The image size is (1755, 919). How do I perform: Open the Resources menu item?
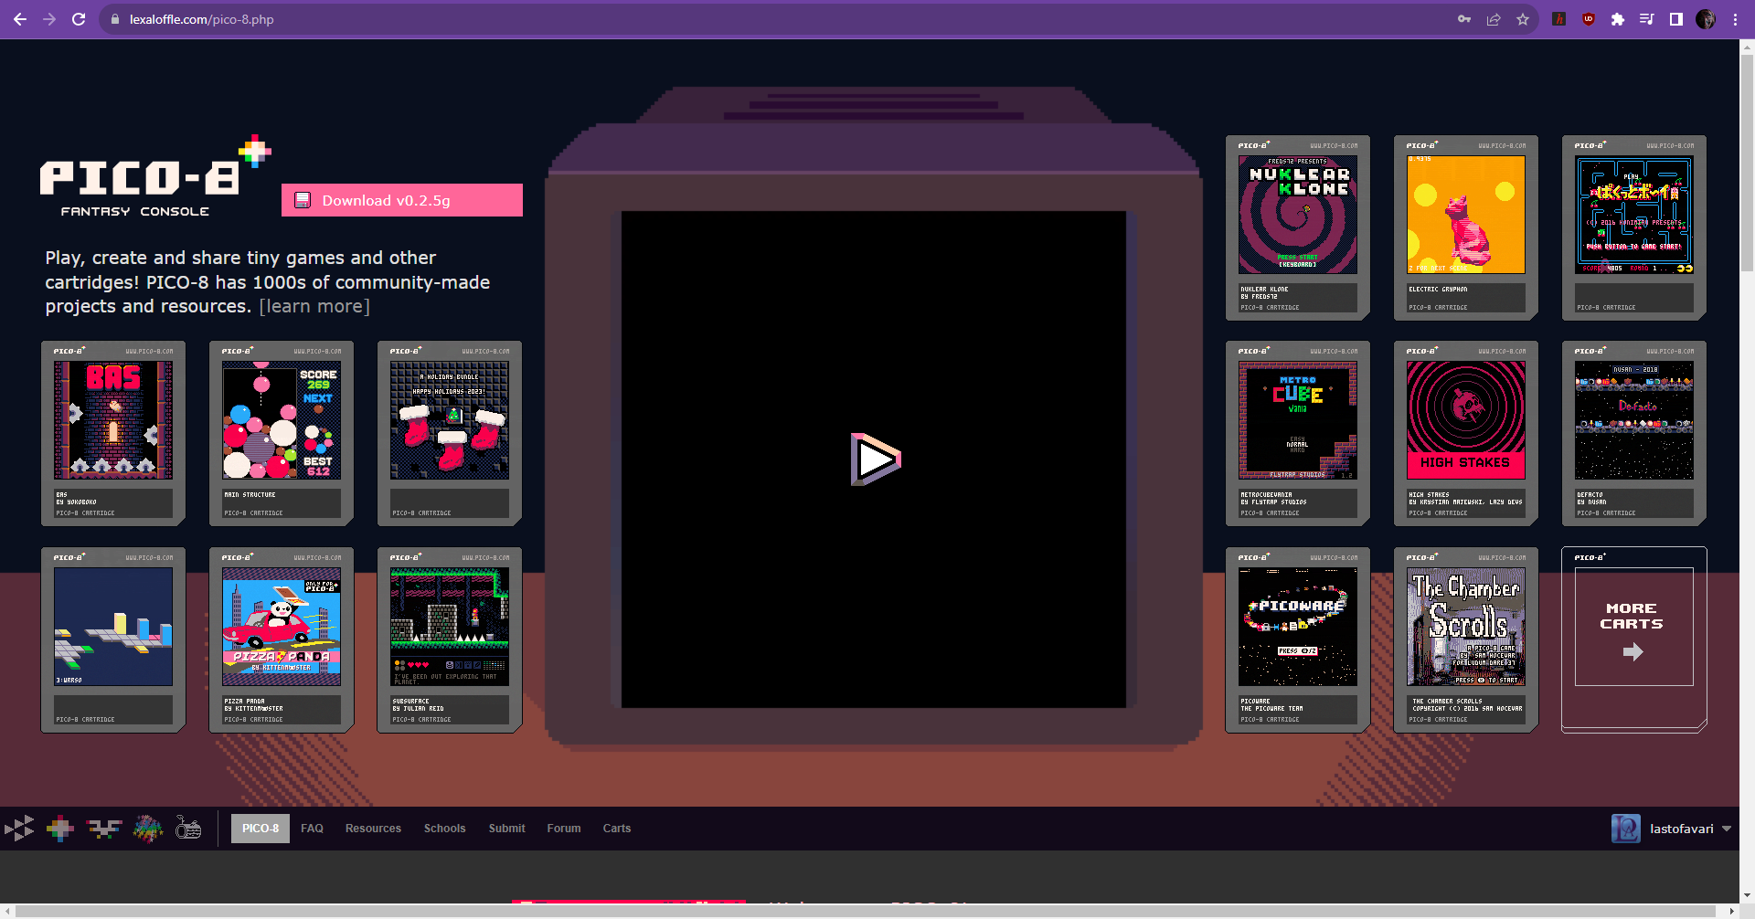pyautogui.click(x=373, y=829)
